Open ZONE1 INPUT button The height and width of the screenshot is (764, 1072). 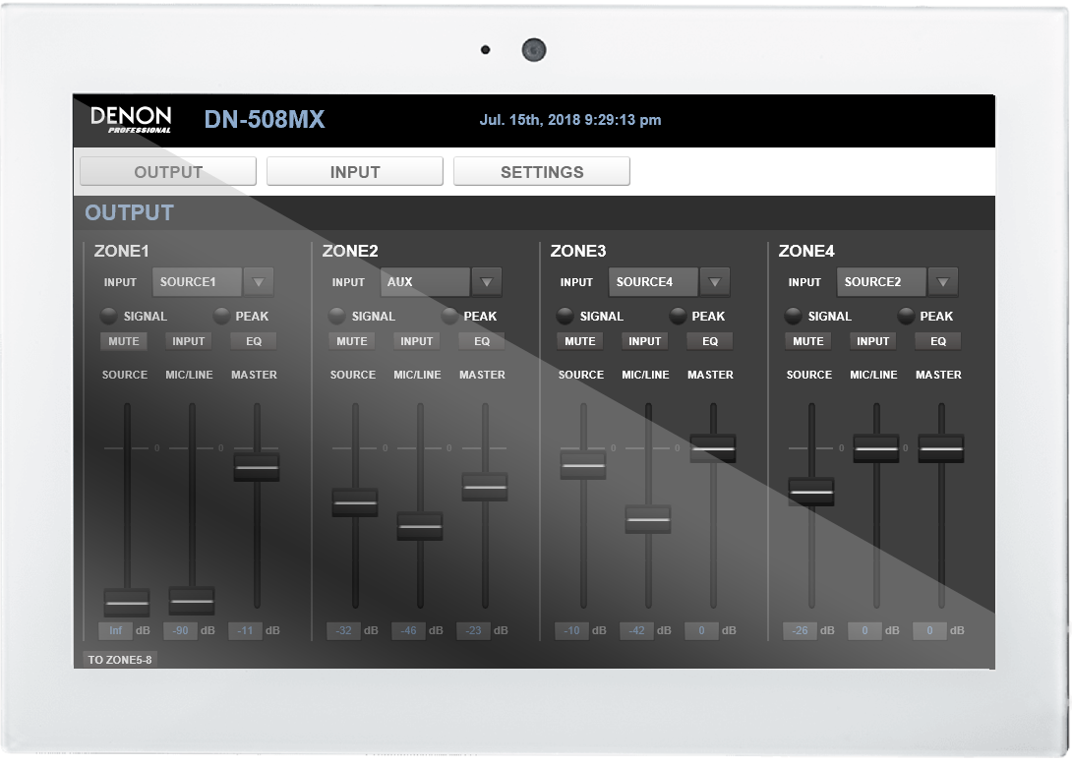pyautogui.click(x=189, y=341)
